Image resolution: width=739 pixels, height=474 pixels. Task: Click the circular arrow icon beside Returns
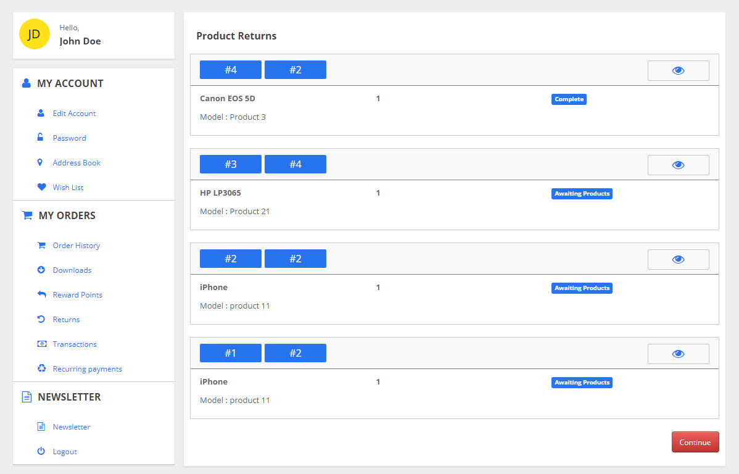point(41,319)
